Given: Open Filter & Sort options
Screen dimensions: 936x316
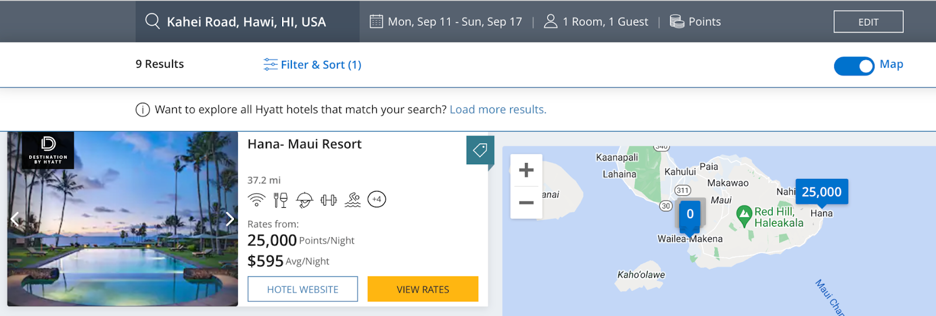Looking at the screenshot, I should click(x=312, y=65).
